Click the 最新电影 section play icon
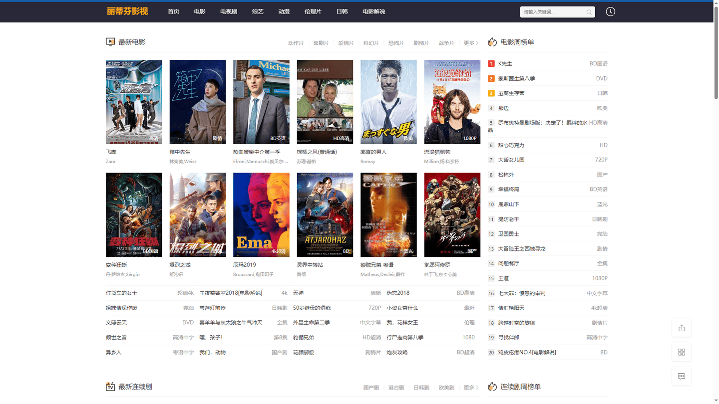This screenshot has width=719, height=404. pos(110,42)
